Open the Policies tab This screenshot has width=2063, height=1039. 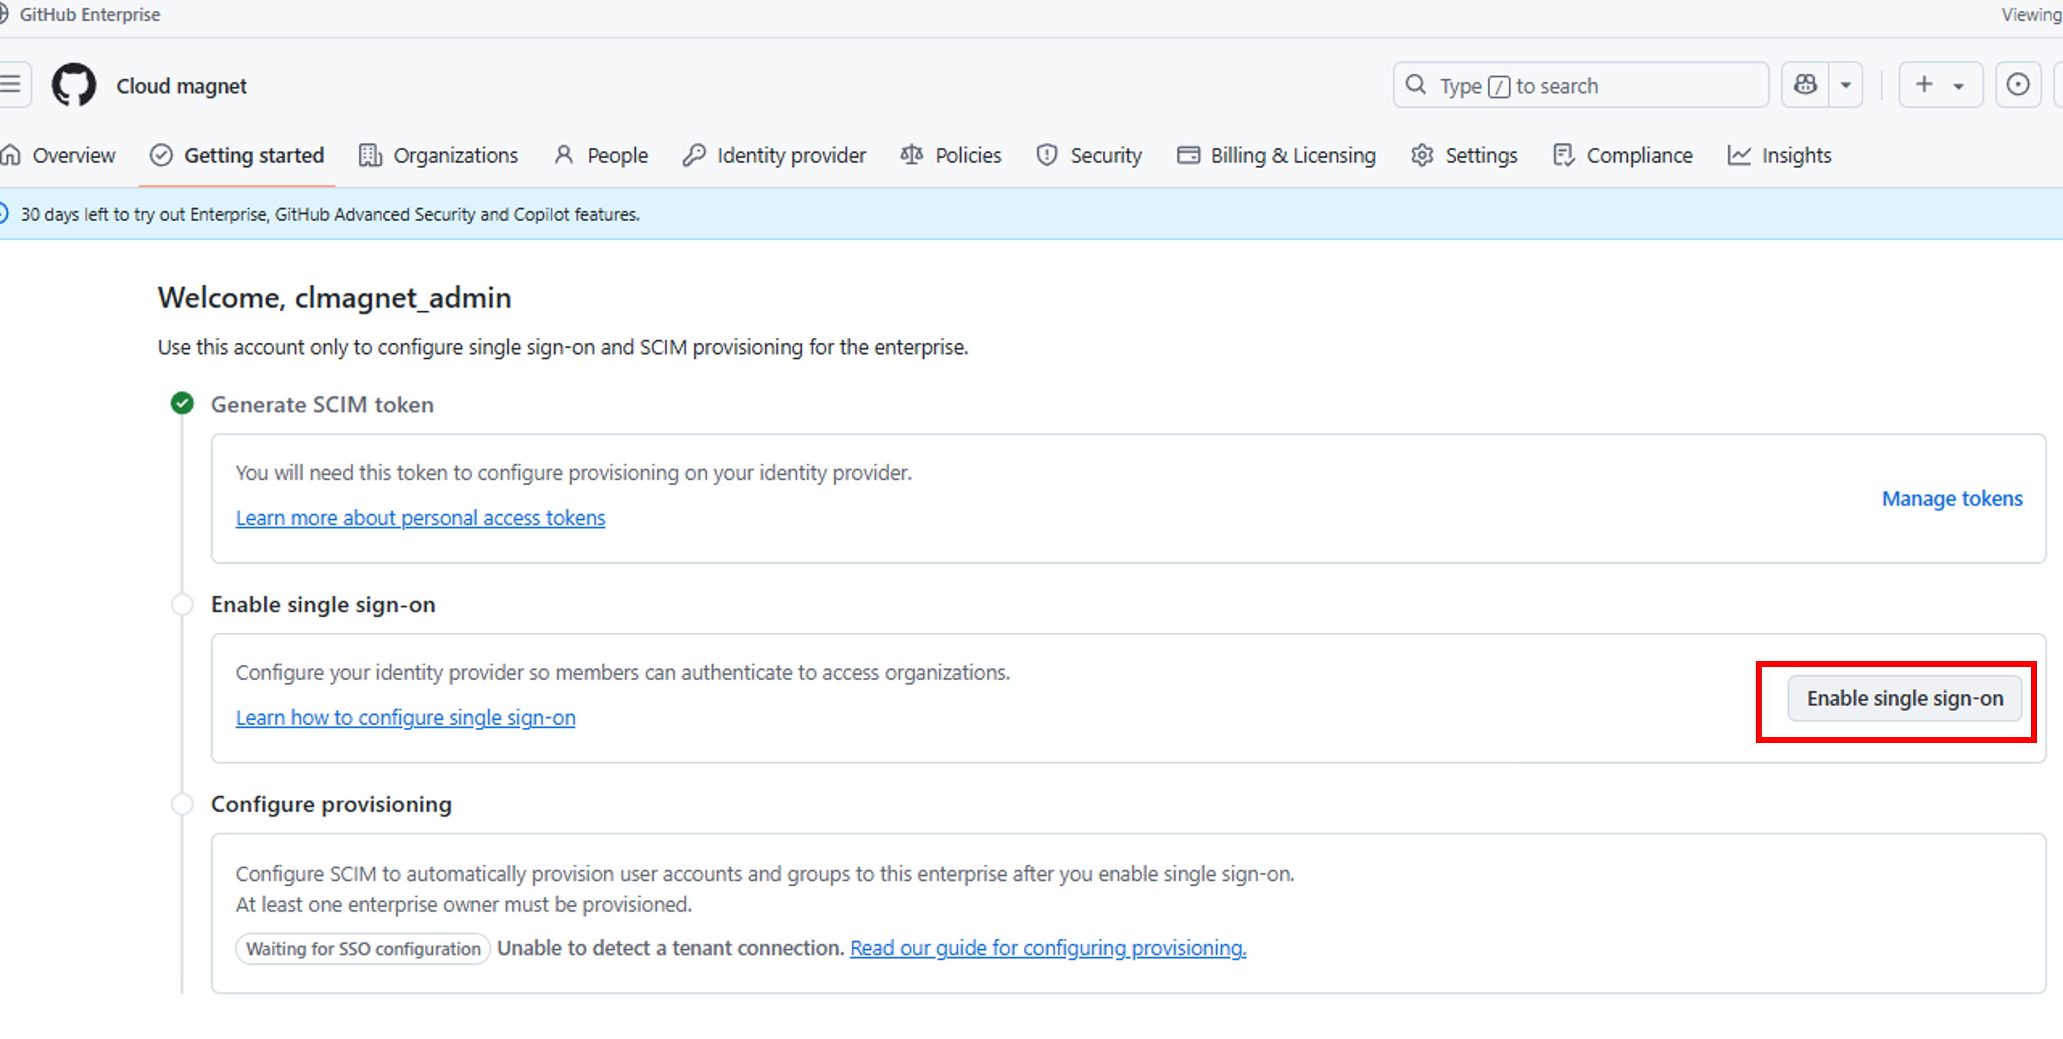[x=950, y=155]
